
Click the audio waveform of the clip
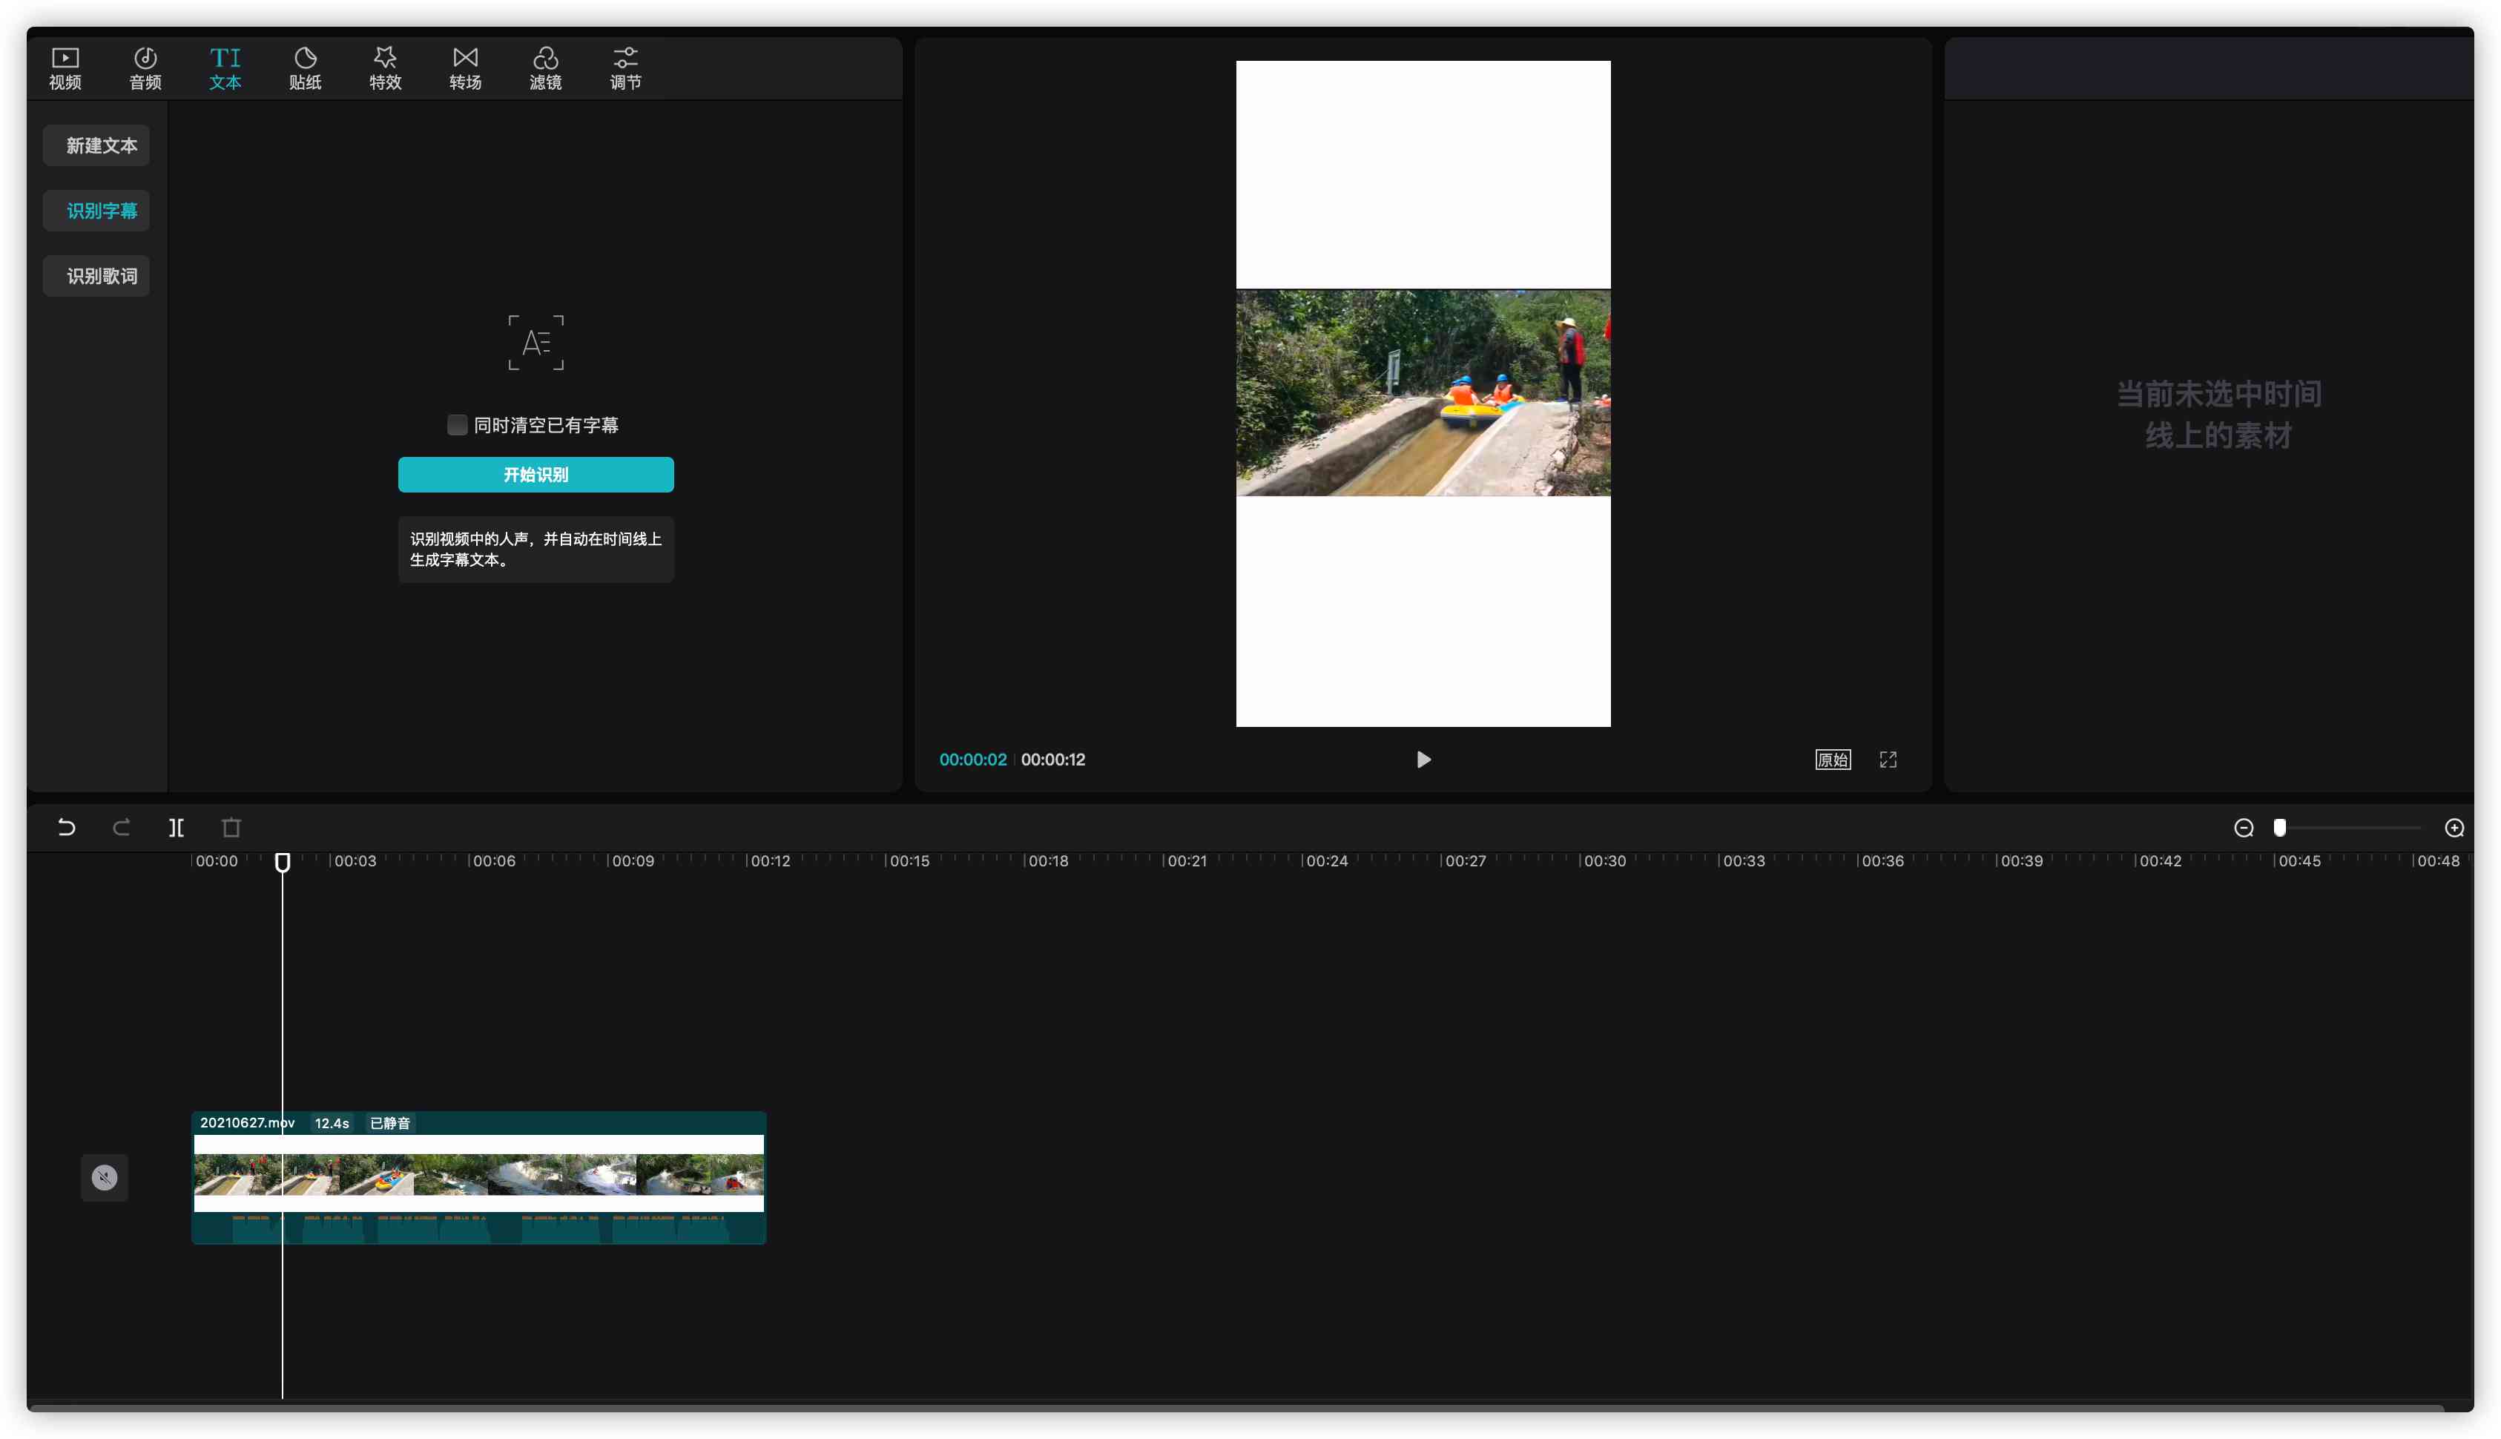(x=478, y=1228)
